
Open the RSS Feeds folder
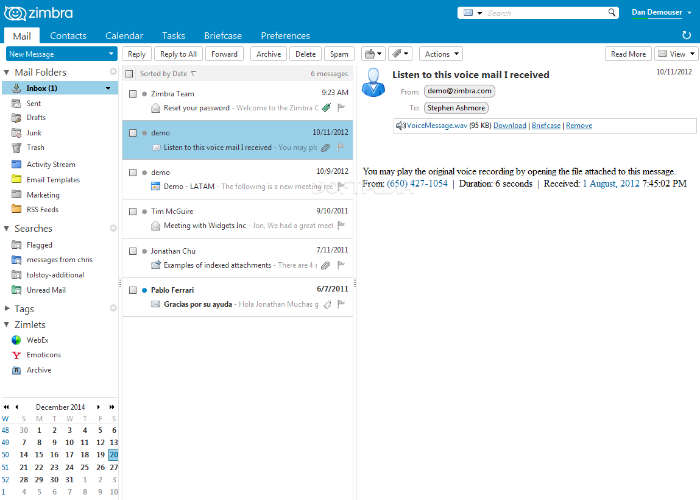pos(43,210)
